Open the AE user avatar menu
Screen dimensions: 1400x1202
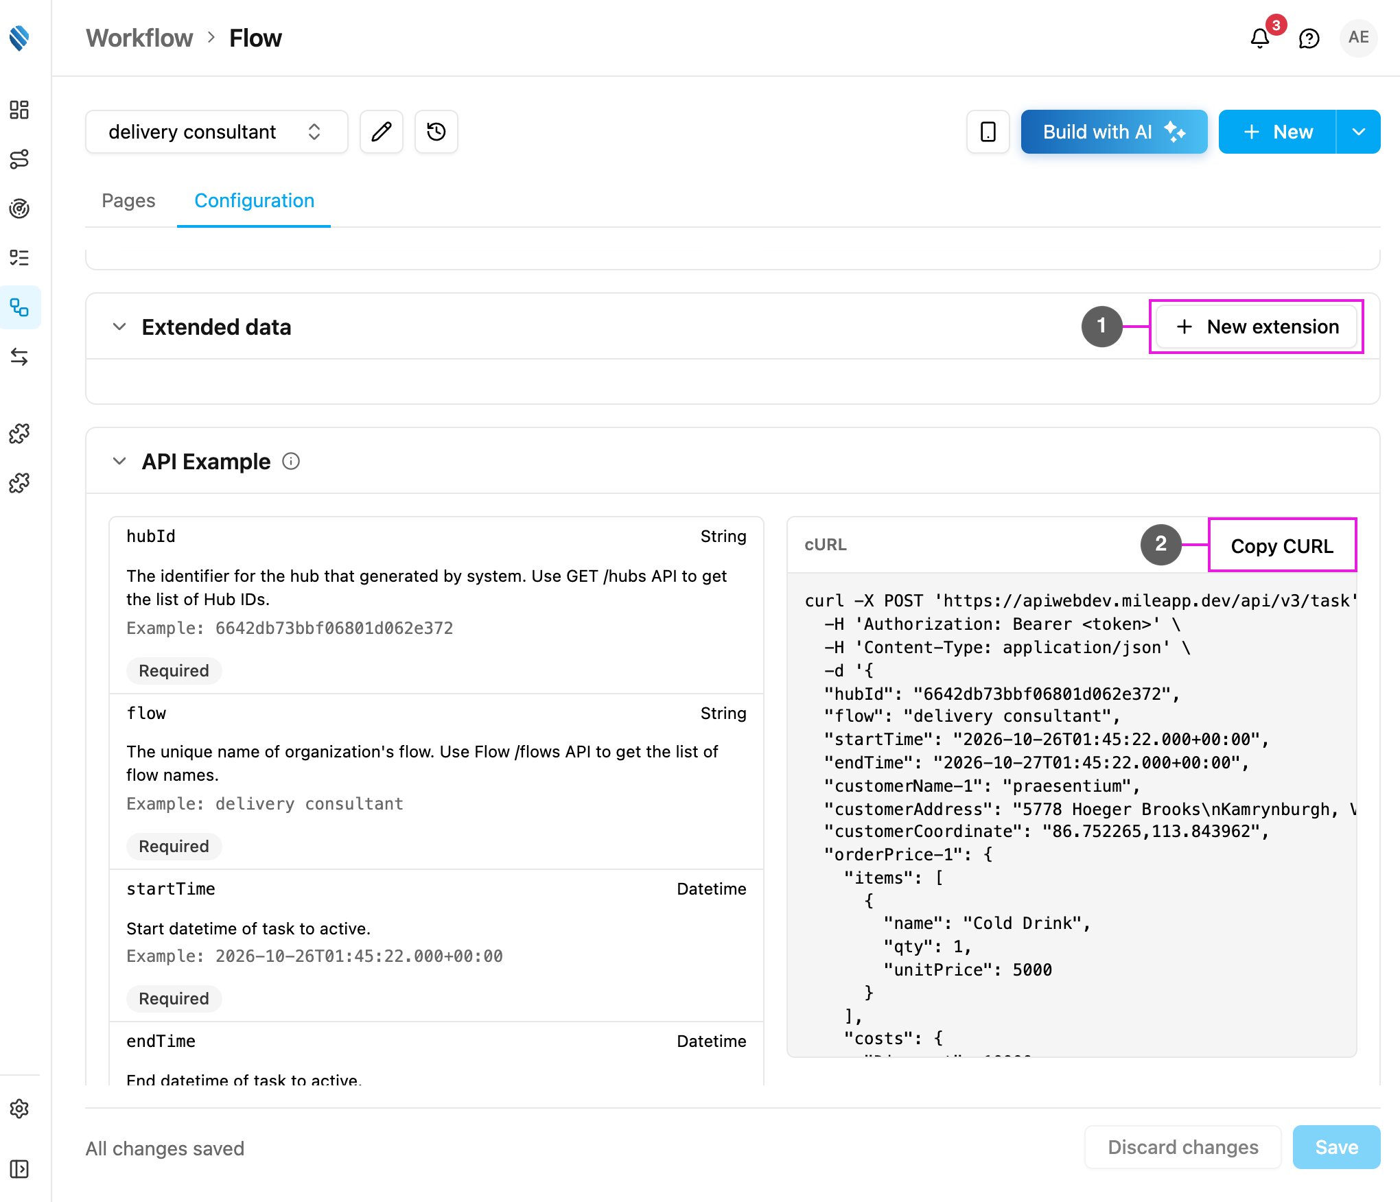(1359, 38)
